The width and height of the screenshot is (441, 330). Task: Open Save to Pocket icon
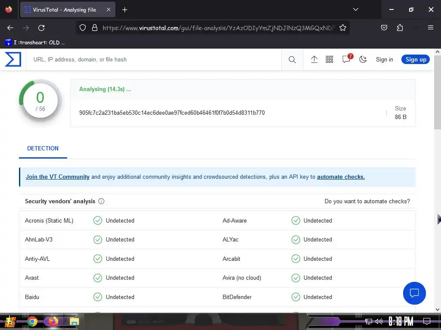[384, 27]
